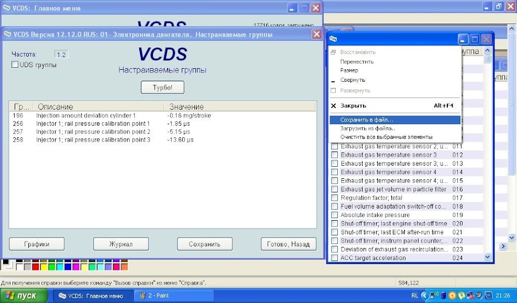Click orange Q tray icon
This screenshot has height=303, width=517.
[x=452, y=296]
